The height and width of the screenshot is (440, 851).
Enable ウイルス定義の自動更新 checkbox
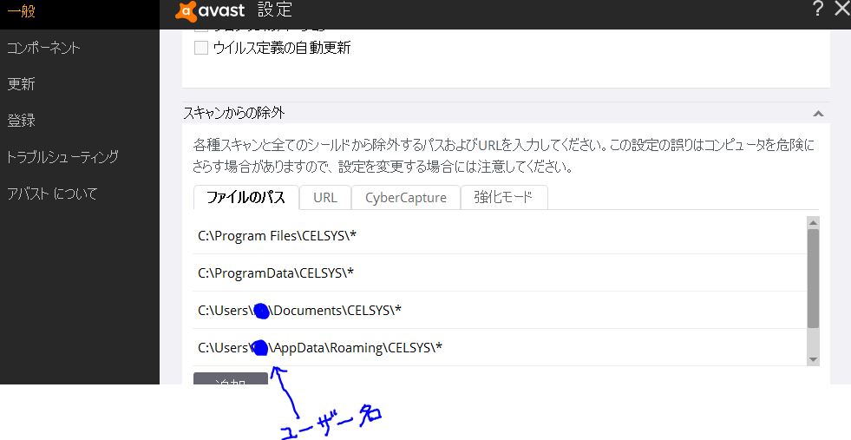(x=201, y=48)
